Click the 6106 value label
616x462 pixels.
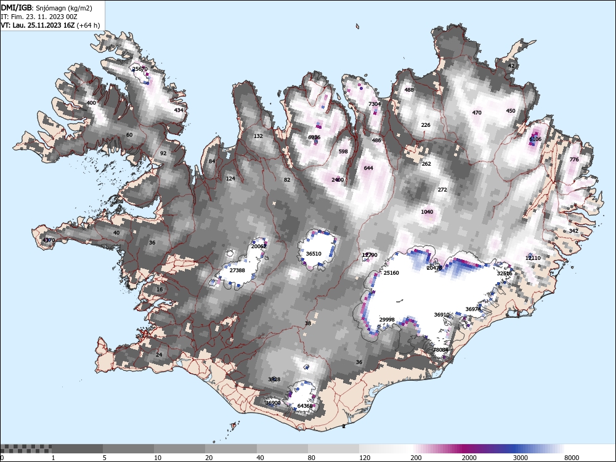click(535, 139)
